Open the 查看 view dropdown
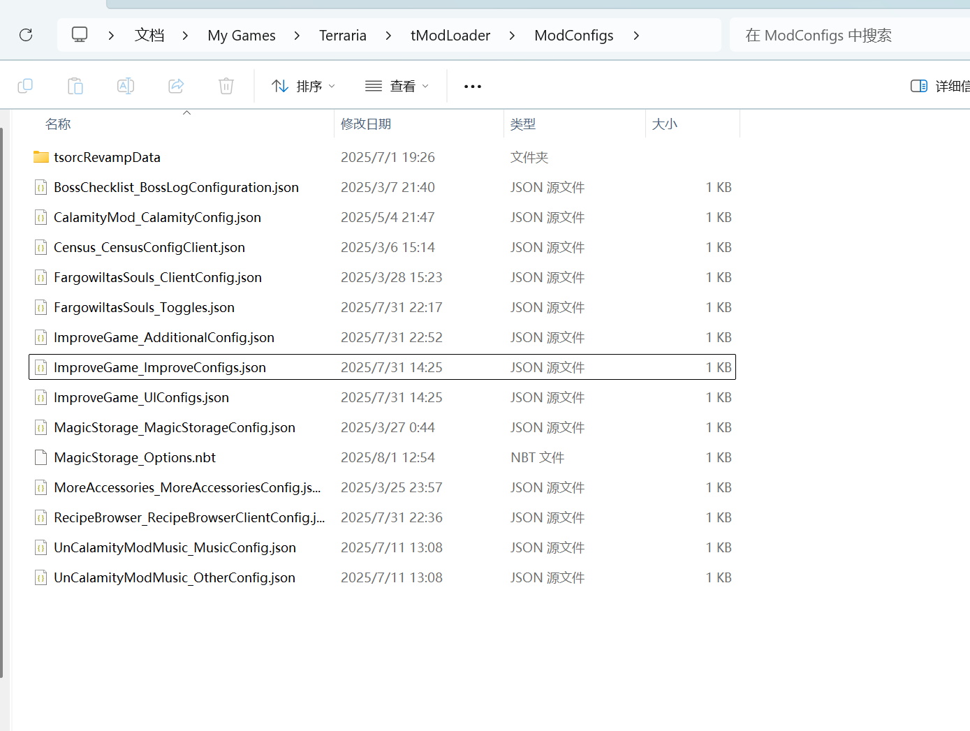The image size is (970, 731). point(397,86)
